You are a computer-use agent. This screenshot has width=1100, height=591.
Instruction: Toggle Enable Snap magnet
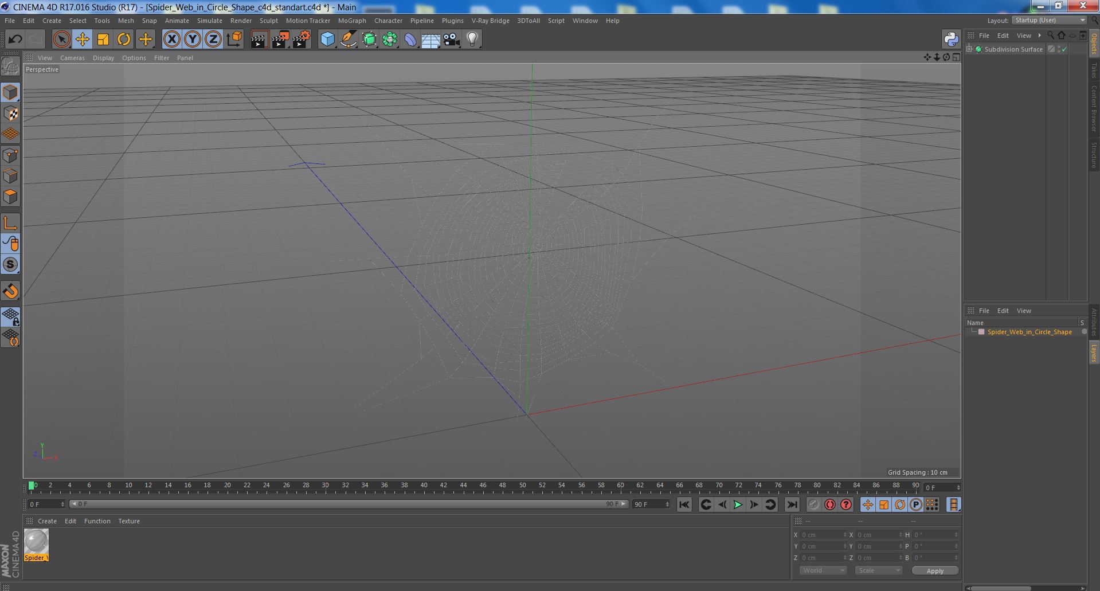tap(11, 291)
